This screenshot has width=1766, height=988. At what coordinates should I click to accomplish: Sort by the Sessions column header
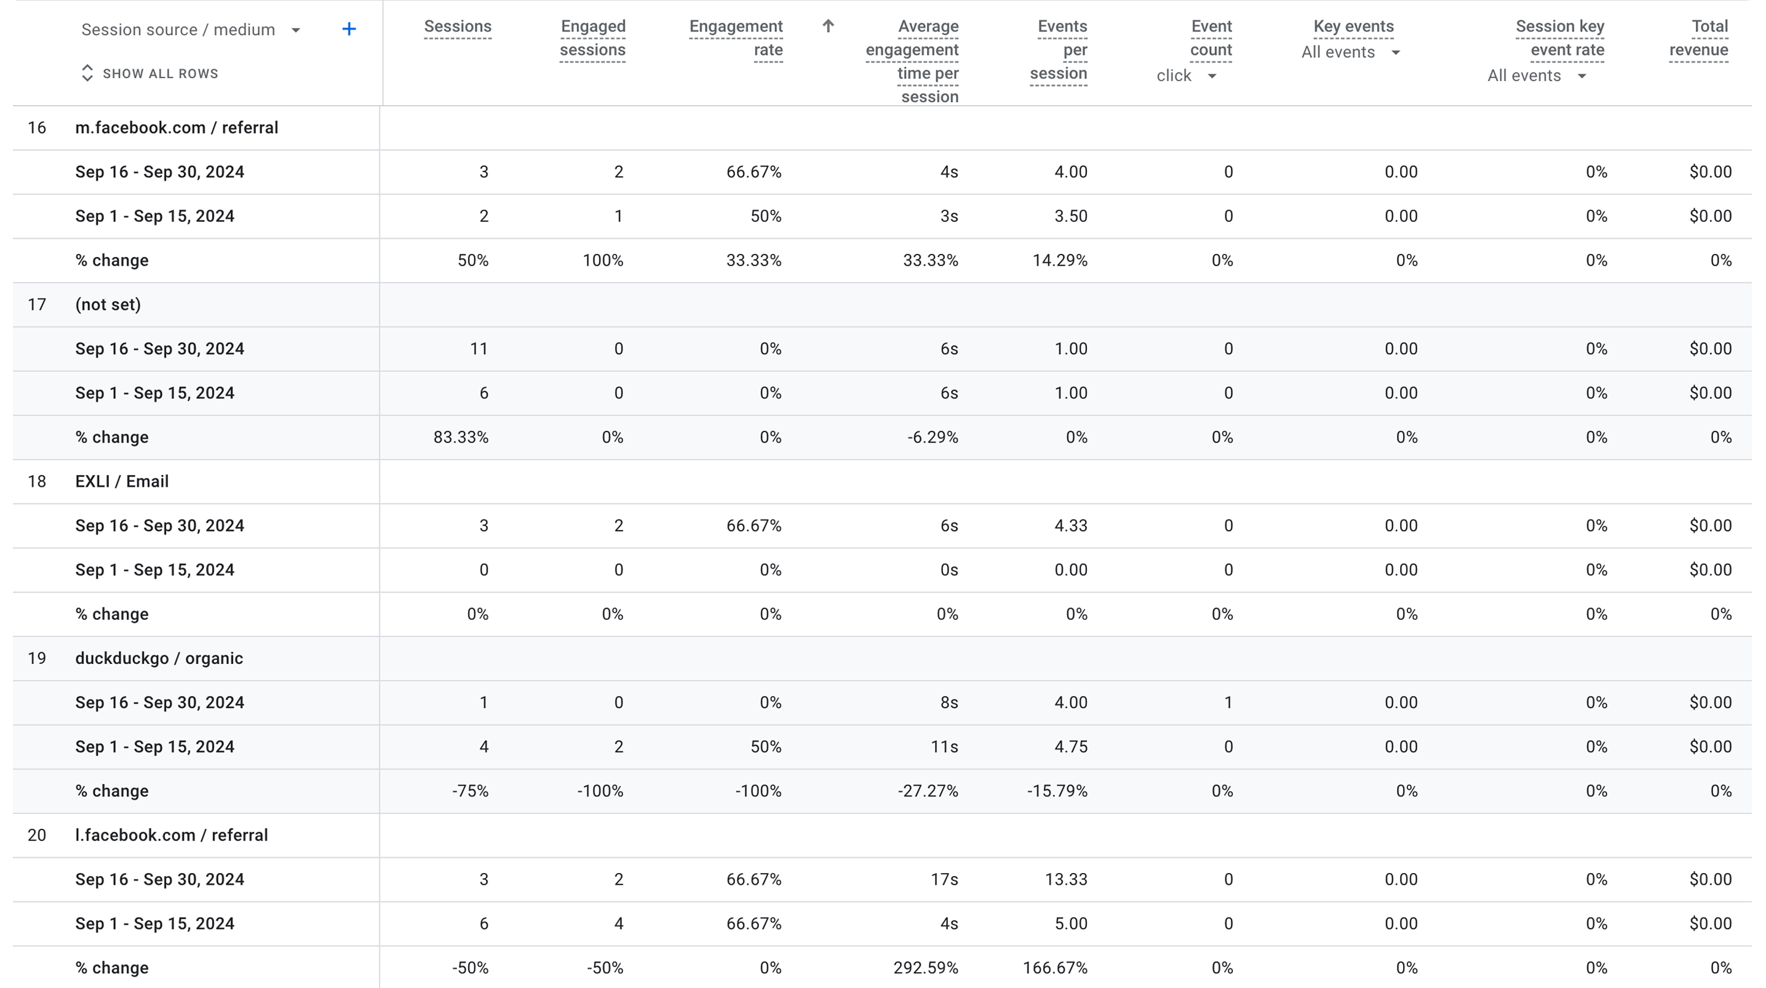(x=457, y=26)
